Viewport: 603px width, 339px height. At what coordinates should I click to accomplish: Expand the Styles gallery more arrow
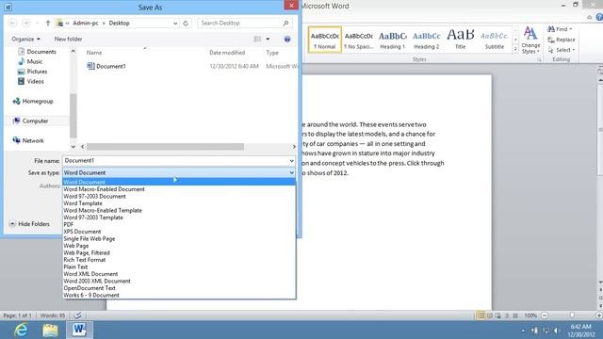(x=515, y=49)
